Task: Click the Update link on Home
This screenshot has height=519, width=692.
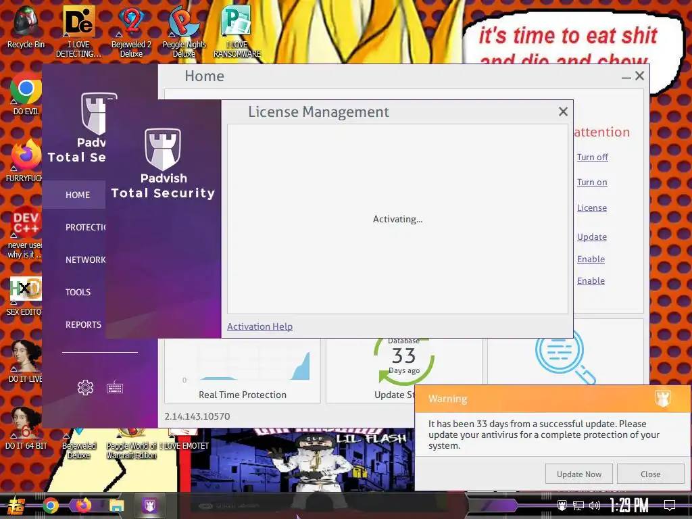Action: 592,237
